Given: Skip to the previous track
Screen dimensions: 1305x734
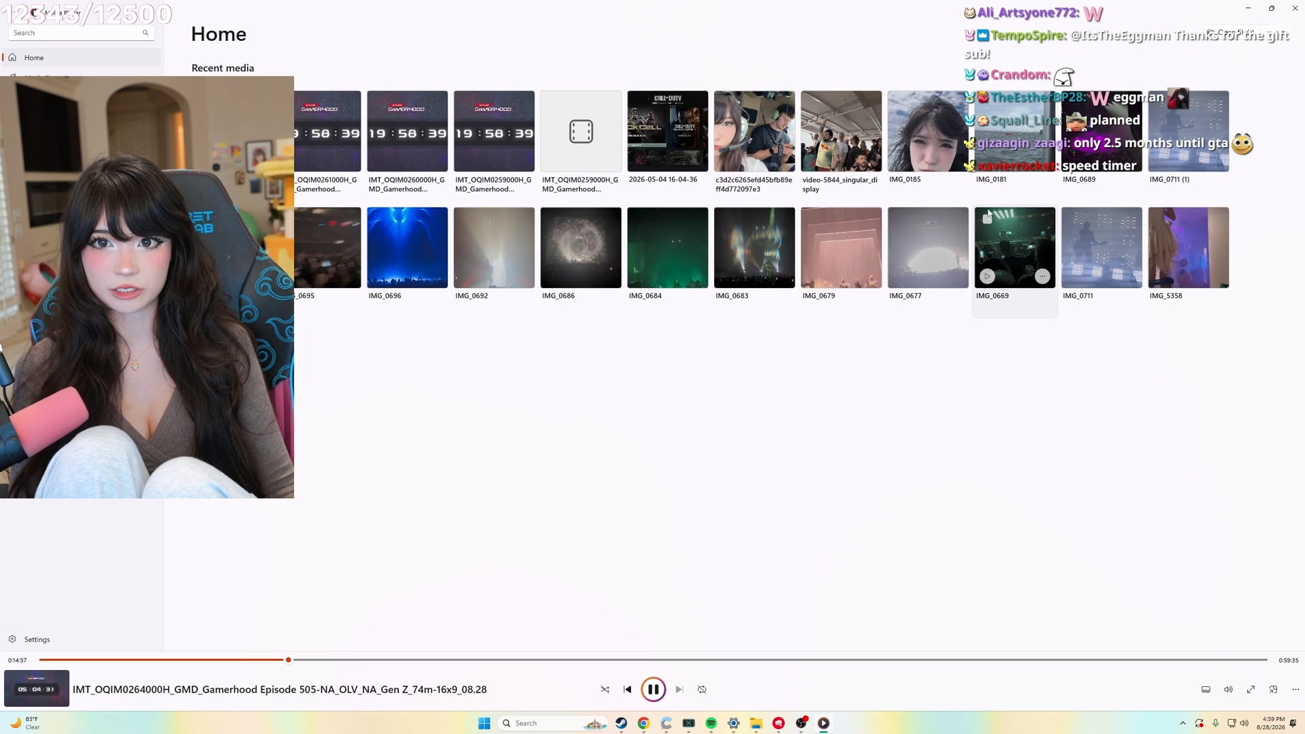Looking at the screenshot, I should tap(627, 689).
